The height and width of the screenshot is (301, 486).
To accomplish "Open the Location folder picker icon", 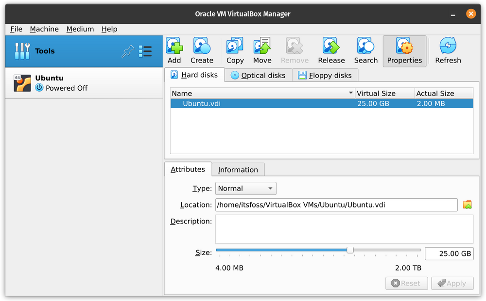I will [x=467, y=205].
